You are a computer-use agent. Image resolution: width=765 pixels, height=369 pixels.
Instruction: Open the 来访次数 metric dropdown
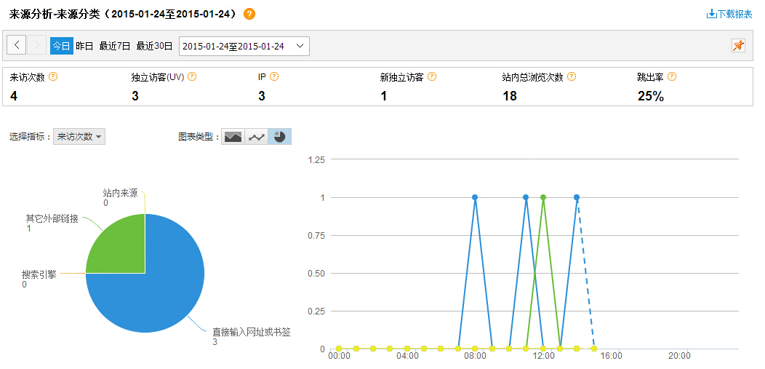point(79,137)
